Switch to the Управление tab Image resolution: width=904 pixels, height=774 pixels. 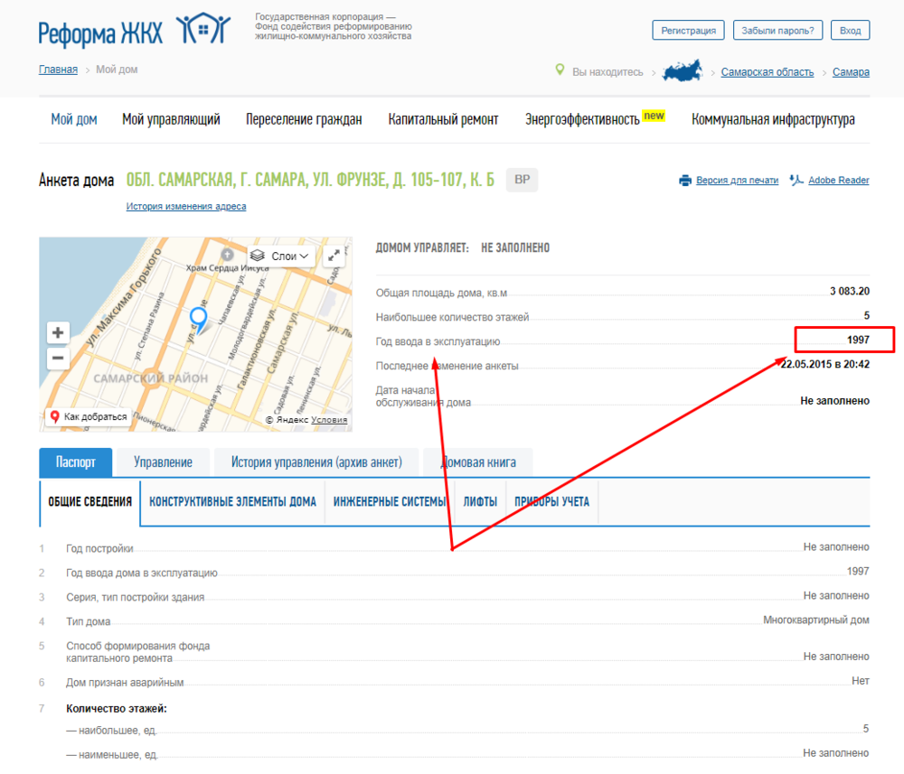tap(163, 462)
